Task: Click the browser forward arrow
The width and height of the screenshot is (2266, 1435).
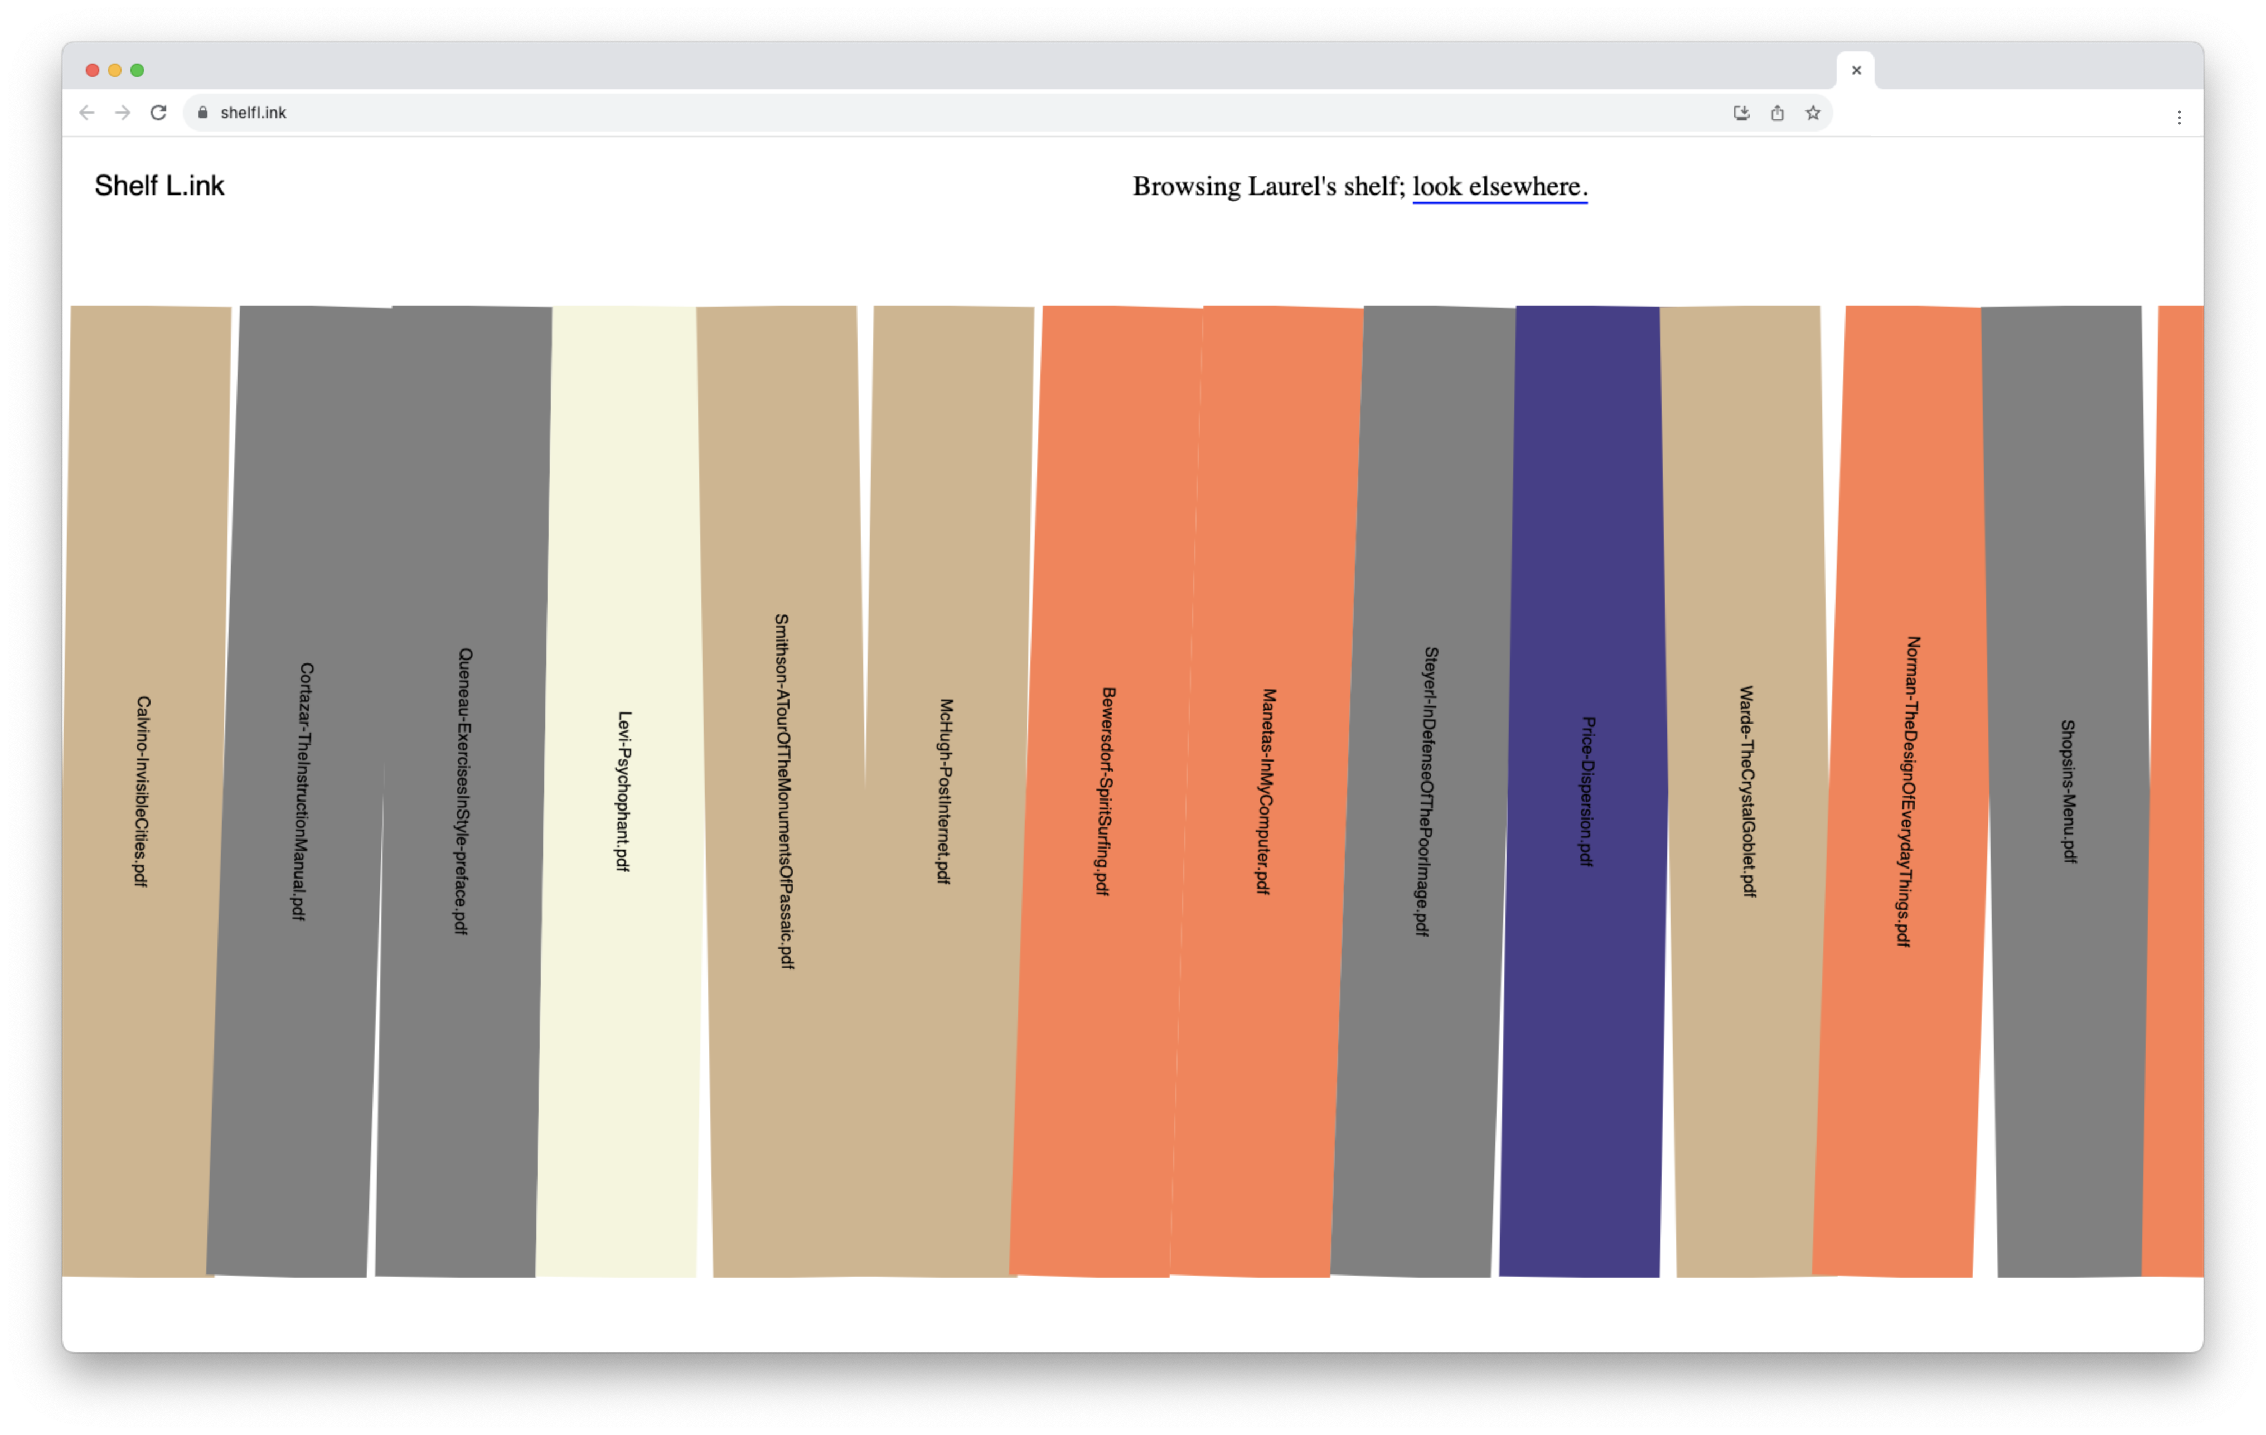Action: [122, 113]
